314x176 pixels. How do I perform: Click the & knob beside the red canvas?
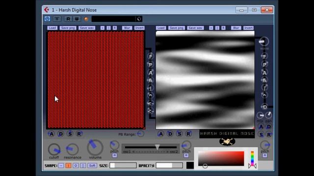(151, 80)
